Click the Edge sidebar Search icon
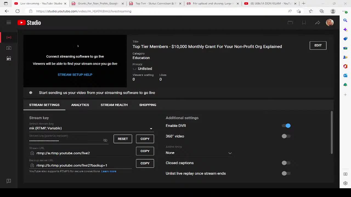This screenshot has width=351, height=197. pyautogui.click(x=345, y=20)
